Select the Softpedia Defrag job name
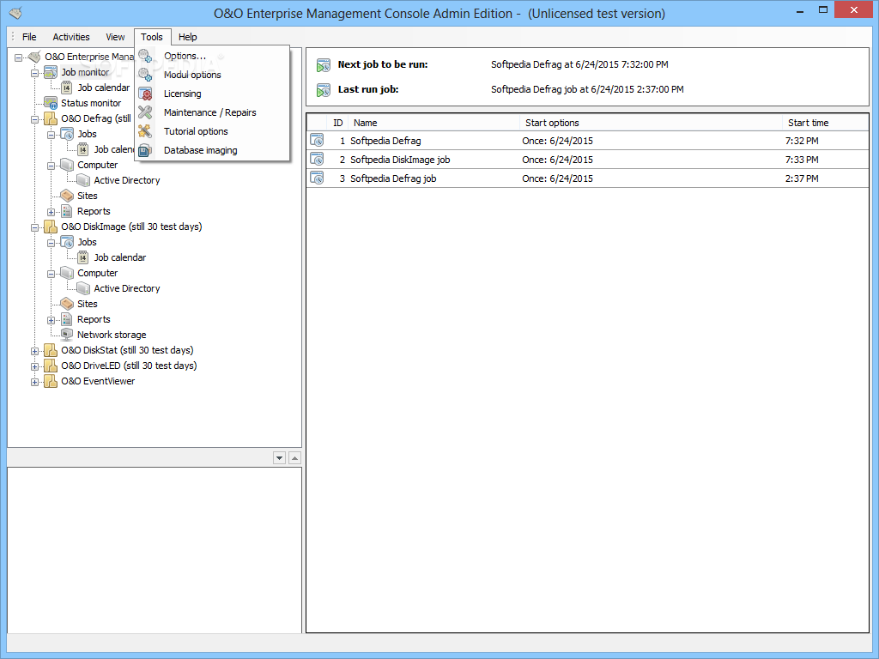This screenshot has height=659, width=879. click(385, 141)
